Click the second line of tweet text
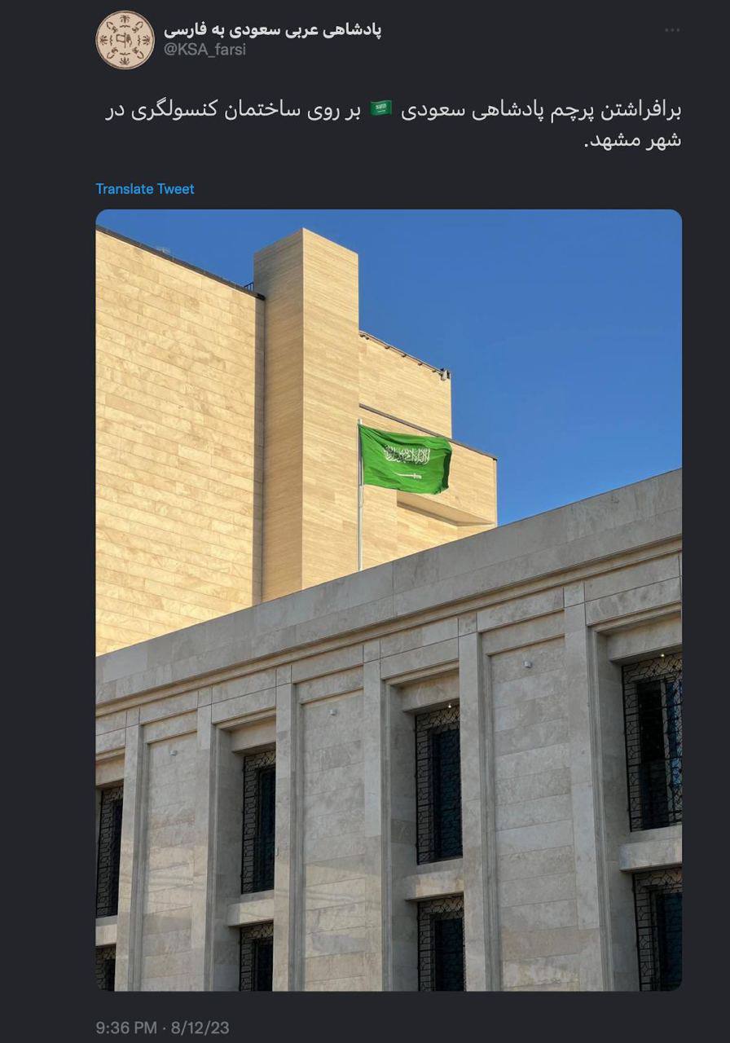 click(x=634, y=140)
